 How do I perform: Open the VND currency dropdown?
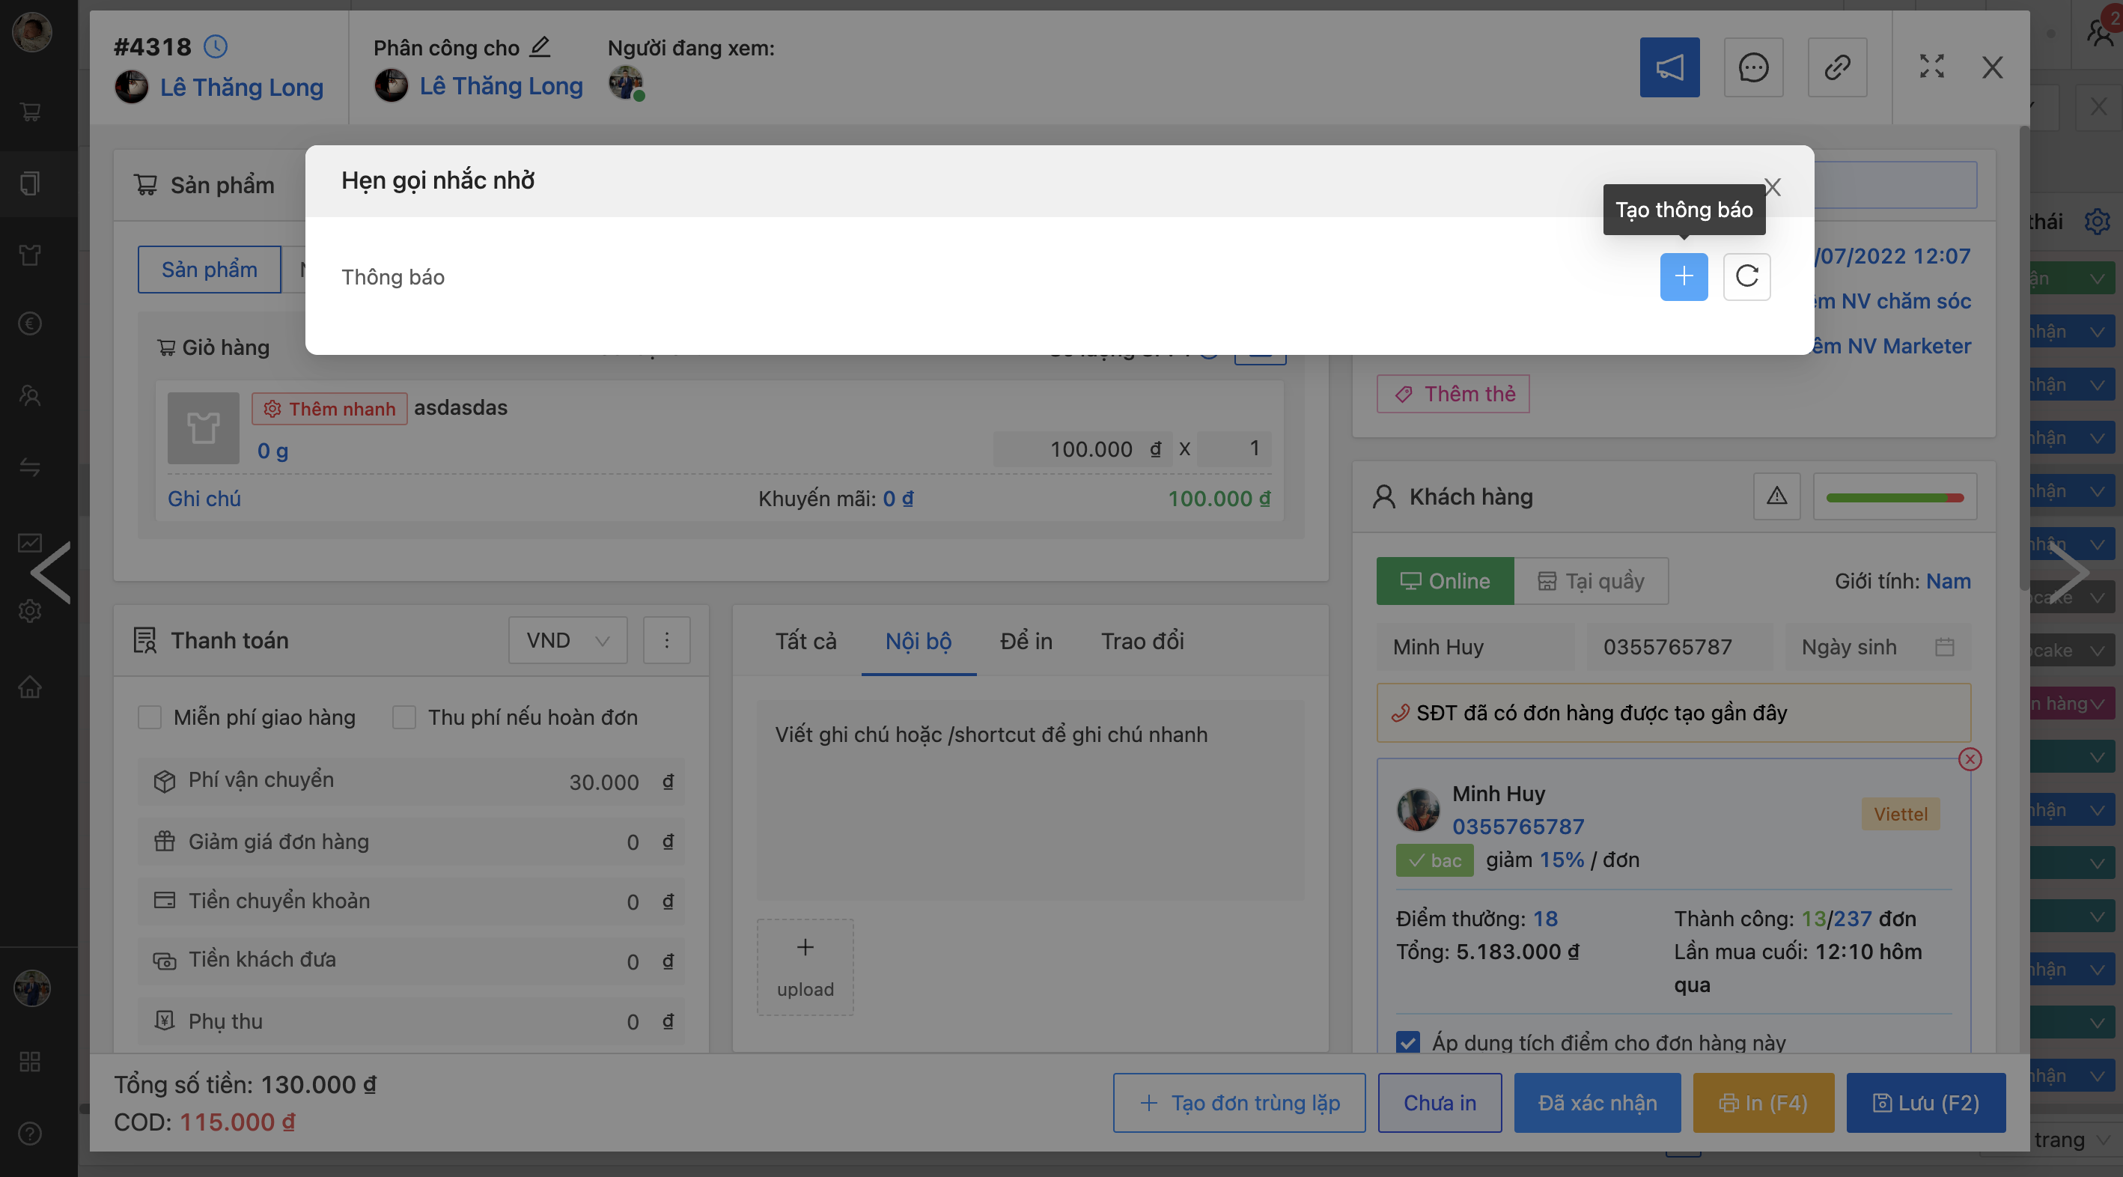tap(567, 639)
